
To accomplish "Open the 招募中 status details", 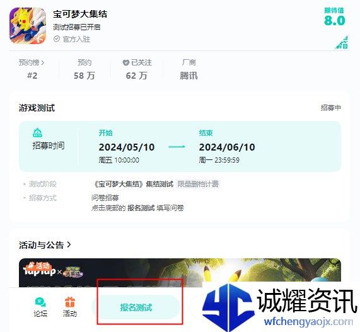I will click(x=331, y=108).
